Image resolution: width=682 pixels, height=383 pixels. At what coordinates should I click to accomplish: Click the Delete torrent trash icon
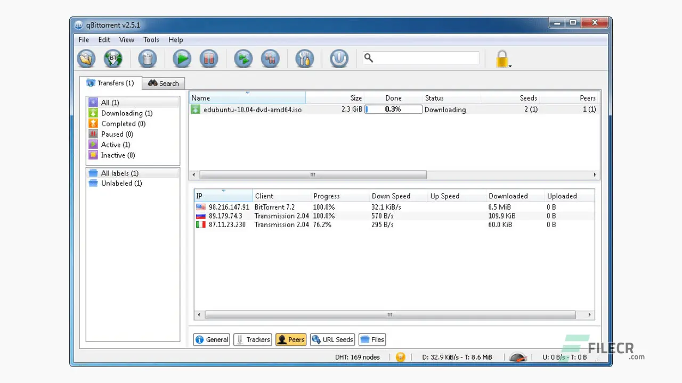point(147,59)
